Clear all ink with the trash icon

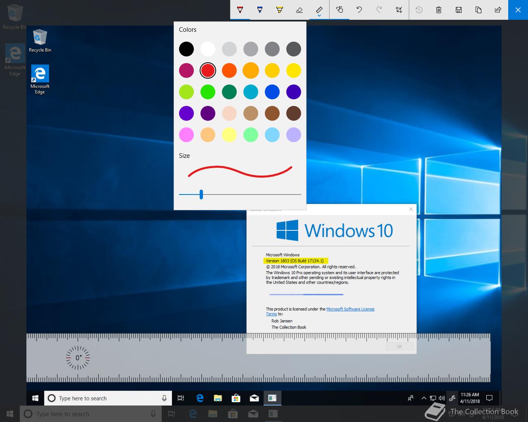[439, 9]
